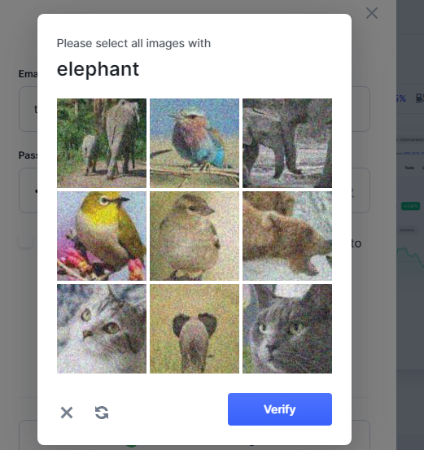
Task: Toggle the partially hidden checkbox on the left
Action: 25,242
